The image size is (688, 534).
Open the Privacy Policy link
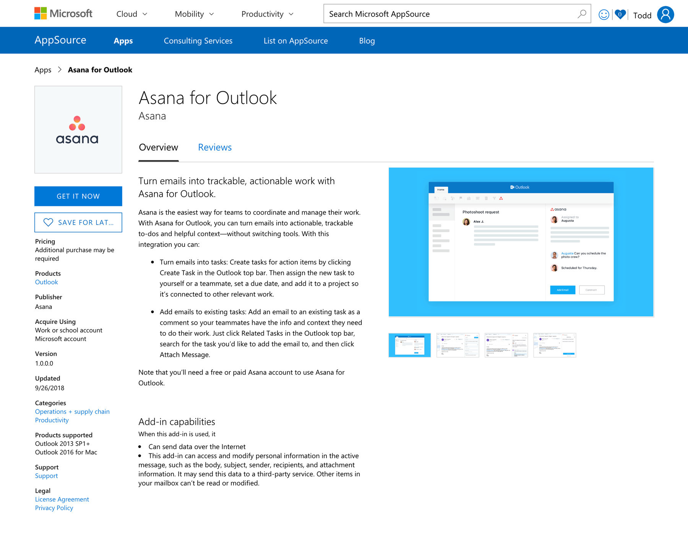54,508
